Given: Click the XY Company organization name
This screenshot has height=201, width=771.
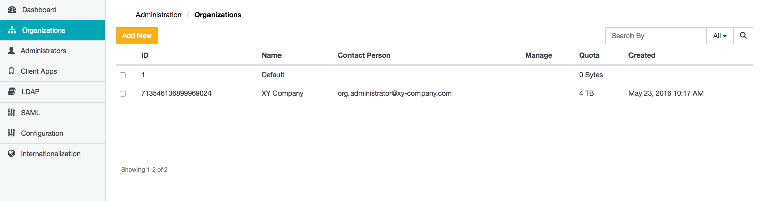Looking at the screenshot, I should click(x=283, y=93).
